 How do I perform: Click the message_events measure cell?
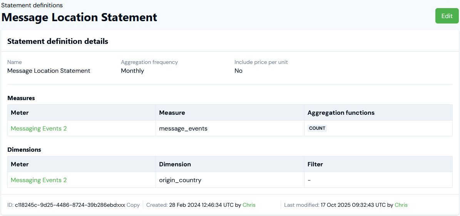click(183, 129)
